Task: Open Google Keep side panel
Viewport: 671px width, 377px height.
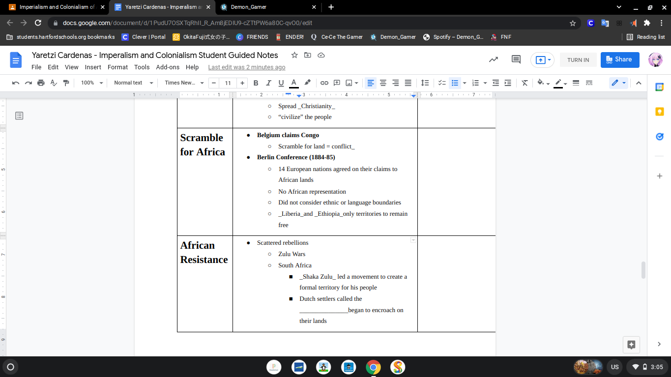Action: (x=660, y=112)
